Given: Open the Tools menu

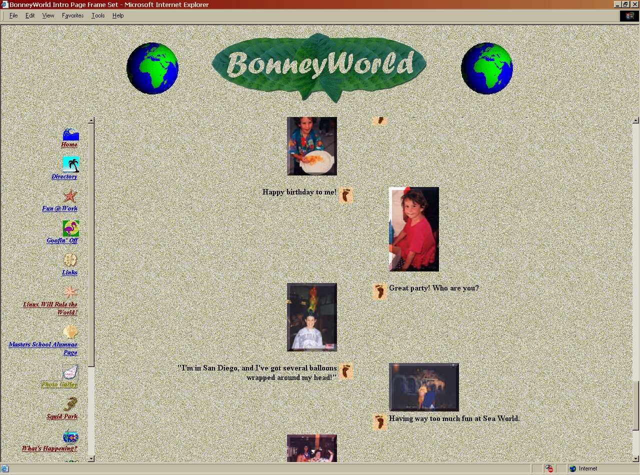Looking at the screenshot, I should pyautogui.click(x=98, y=15).
